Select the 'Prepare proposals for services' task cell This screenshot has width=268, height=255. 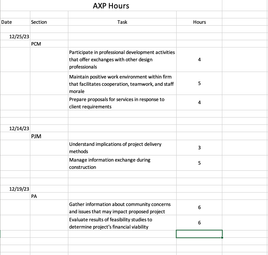click(122, 103)
